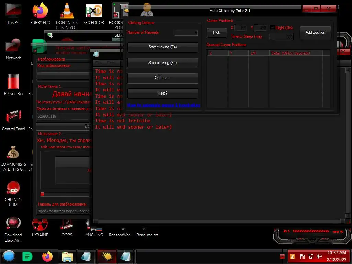Screen dimensions: 352x264
Task: Open the Start orb on the taskbar
Action: tap(9, 256)
